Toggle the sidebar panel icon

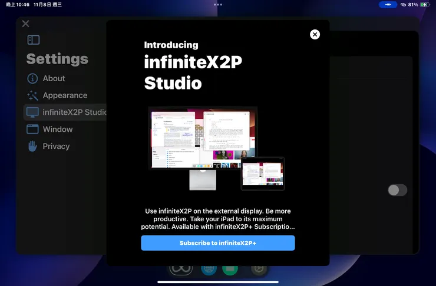click(34, 40)
